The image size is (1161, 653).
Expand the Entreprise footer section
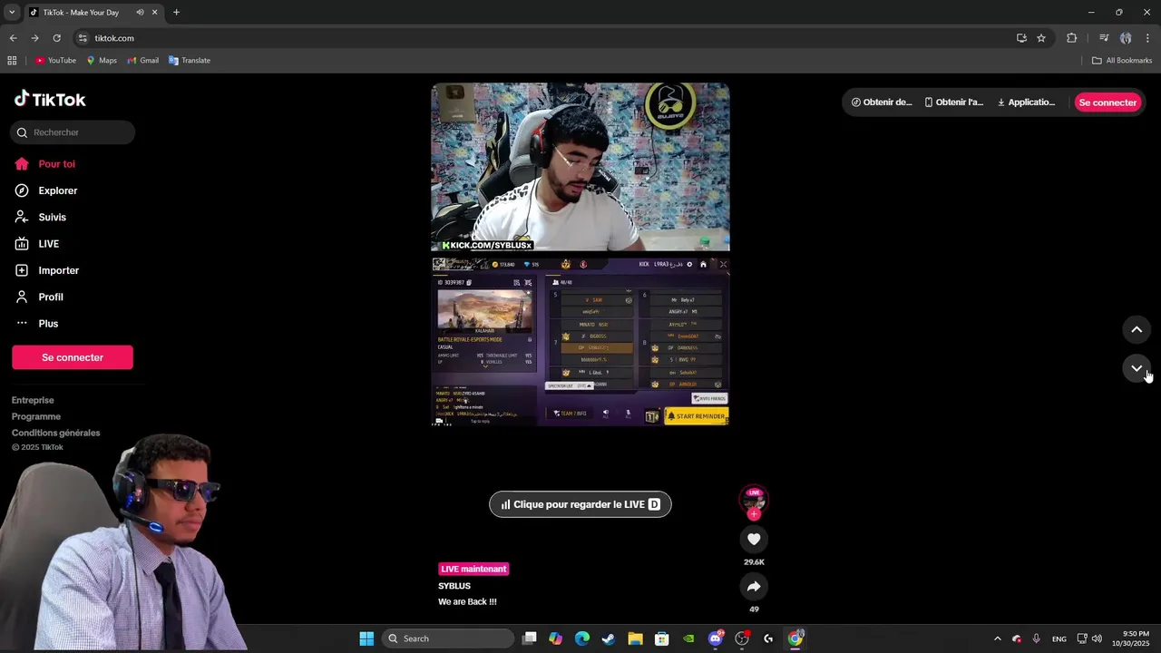33,400
